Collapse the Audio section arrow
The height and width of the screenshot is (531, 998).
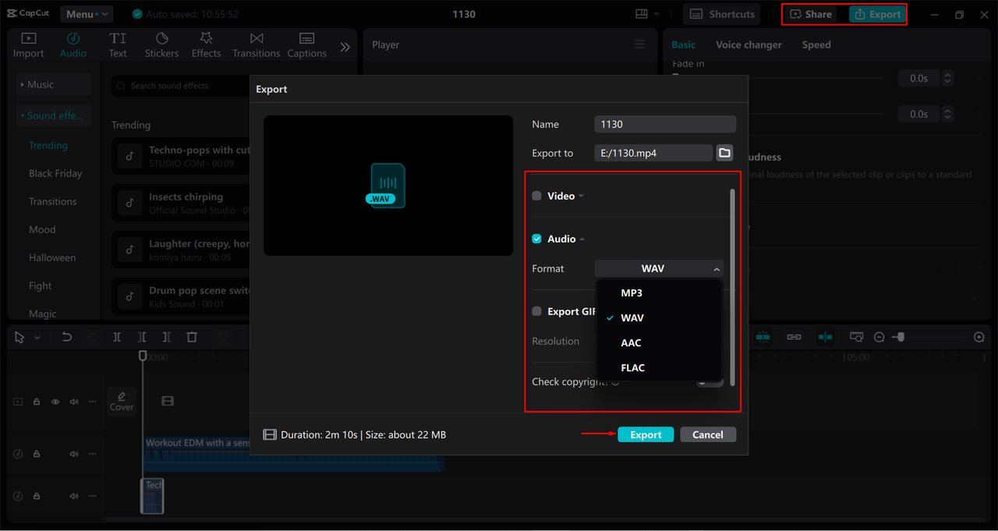pos(582,239)
